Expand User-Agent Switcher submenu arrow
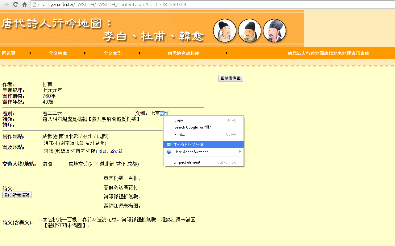The image size is (395, 246). [240, 152]
